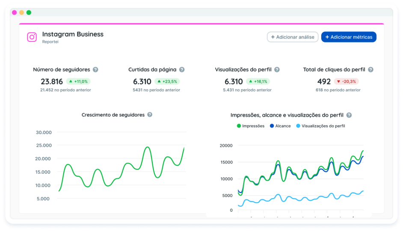Screen dimensions: 403x231
Task: Show info for Total de cliques do perfil
Action: (x=370, y=70)
